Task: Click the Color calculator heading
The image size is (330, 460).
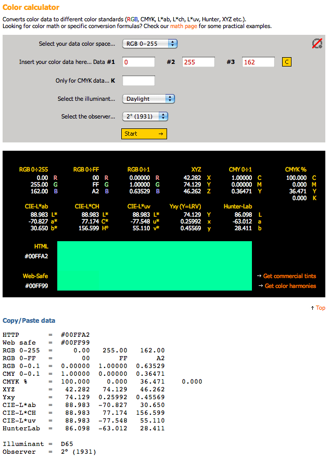Action: coord(31,7)
